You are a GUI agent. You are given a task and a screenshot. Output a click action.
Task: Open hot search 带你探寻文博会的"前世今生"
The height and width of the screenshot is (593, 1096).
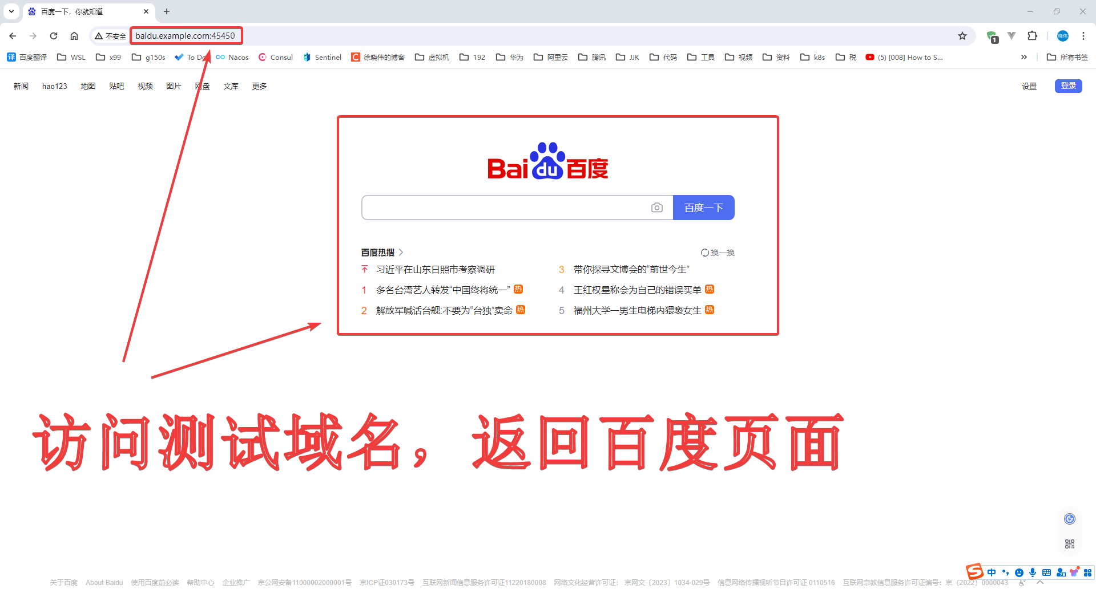[x=631, y=269]
